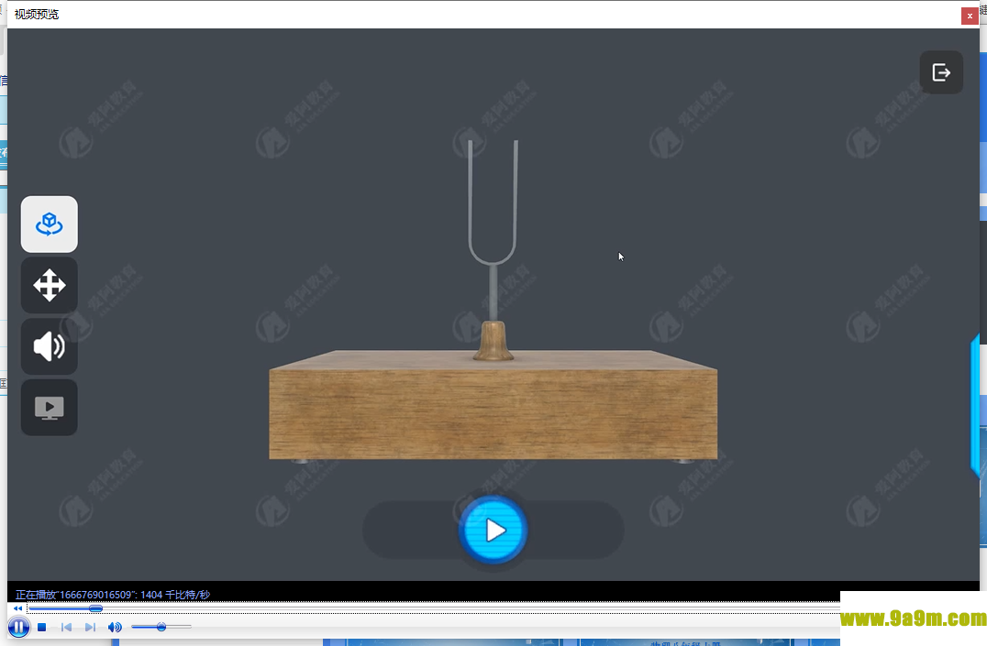Click the rewind arrows beside the seek bar
This screenshot has height=646, width=987.
17,608
